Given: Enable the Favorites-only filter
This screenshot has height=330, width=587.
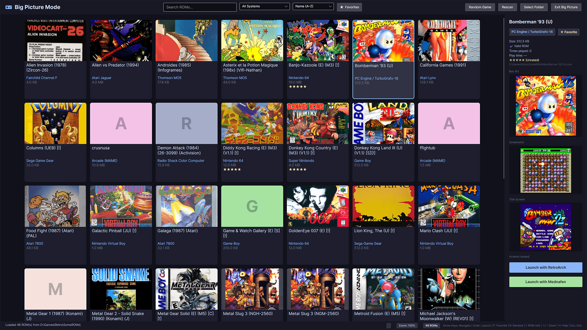Looking at the screenshot, I should (x=349, y=7).
